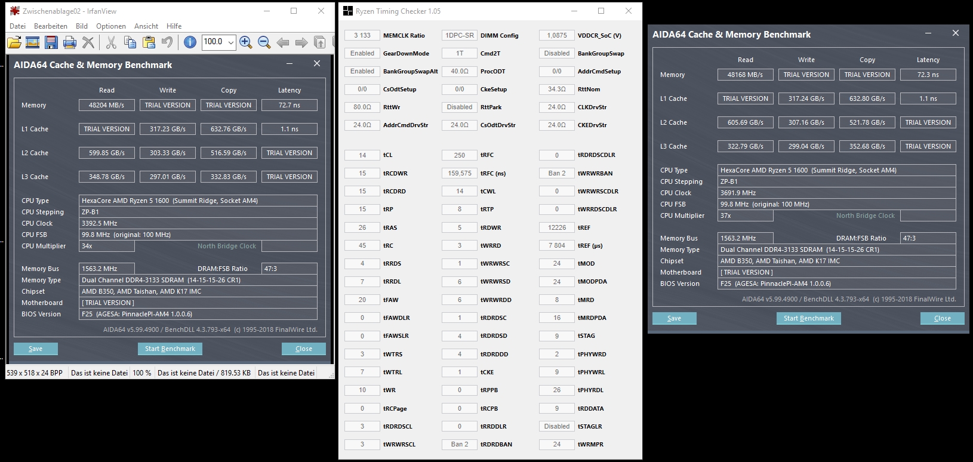Open a file with IrfanView's folder icon
The height and width of the screenshot is (462, 973).
click(x=14, y=42)
